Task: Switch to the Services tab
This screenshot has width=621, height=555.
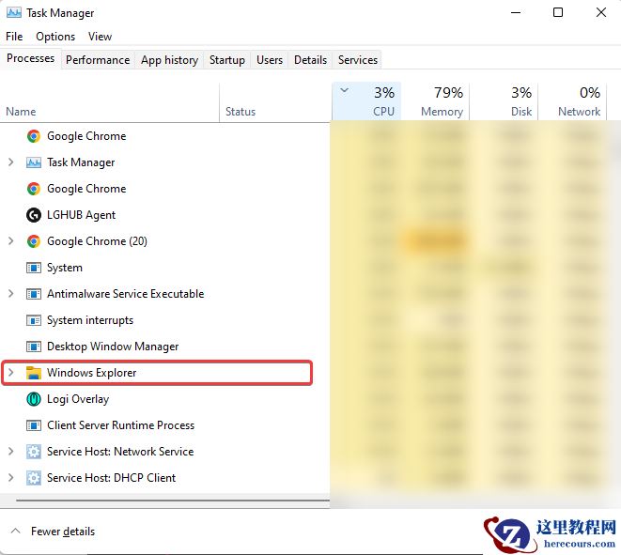Action: click(358, 60)
